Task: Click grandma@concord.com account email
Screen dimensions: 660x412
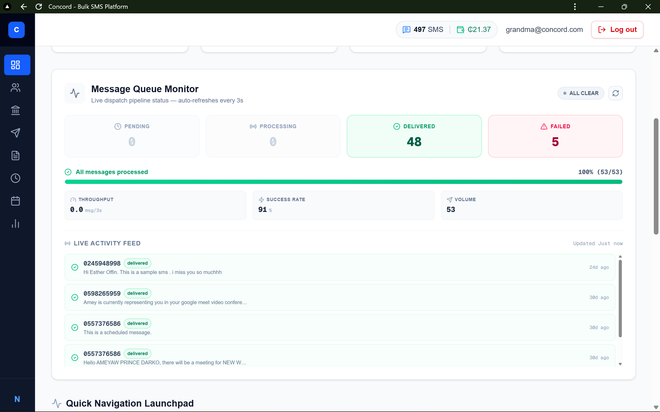Action: click(x=544, y=29)
